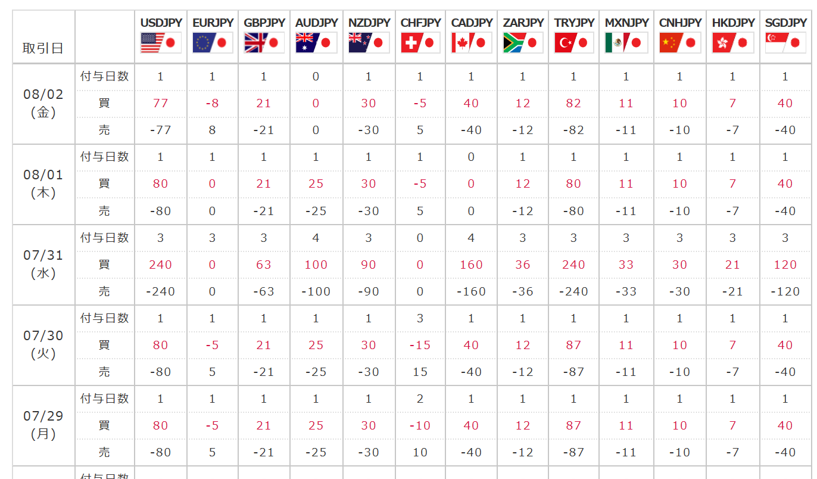The image size is (817, 479).
Task: Click the NZDJPY column header text
Action: (369, 23)
